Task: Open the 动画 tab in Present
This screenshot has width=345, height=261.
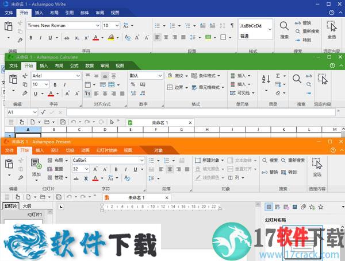Action: pyautogui.click(x=85, y=150)
